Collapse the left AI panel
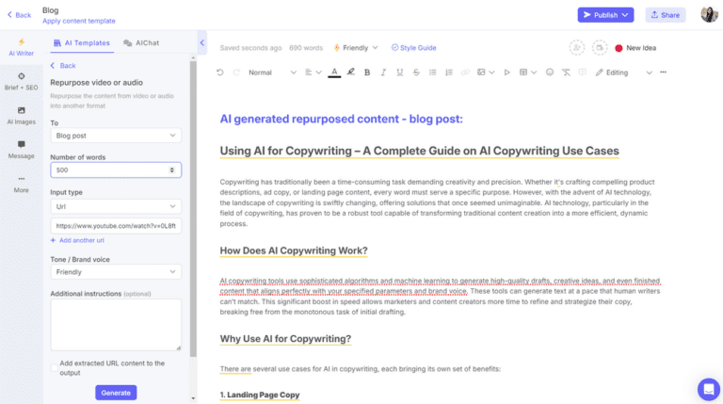723x404 pixels. pyautogui.click(x=202, y=42)
